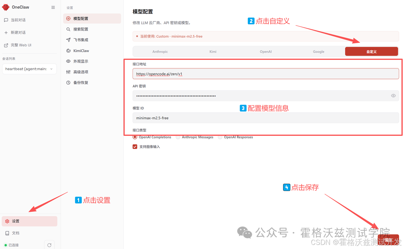
Task: Open 高级选项 settings section
Action: 92,72
